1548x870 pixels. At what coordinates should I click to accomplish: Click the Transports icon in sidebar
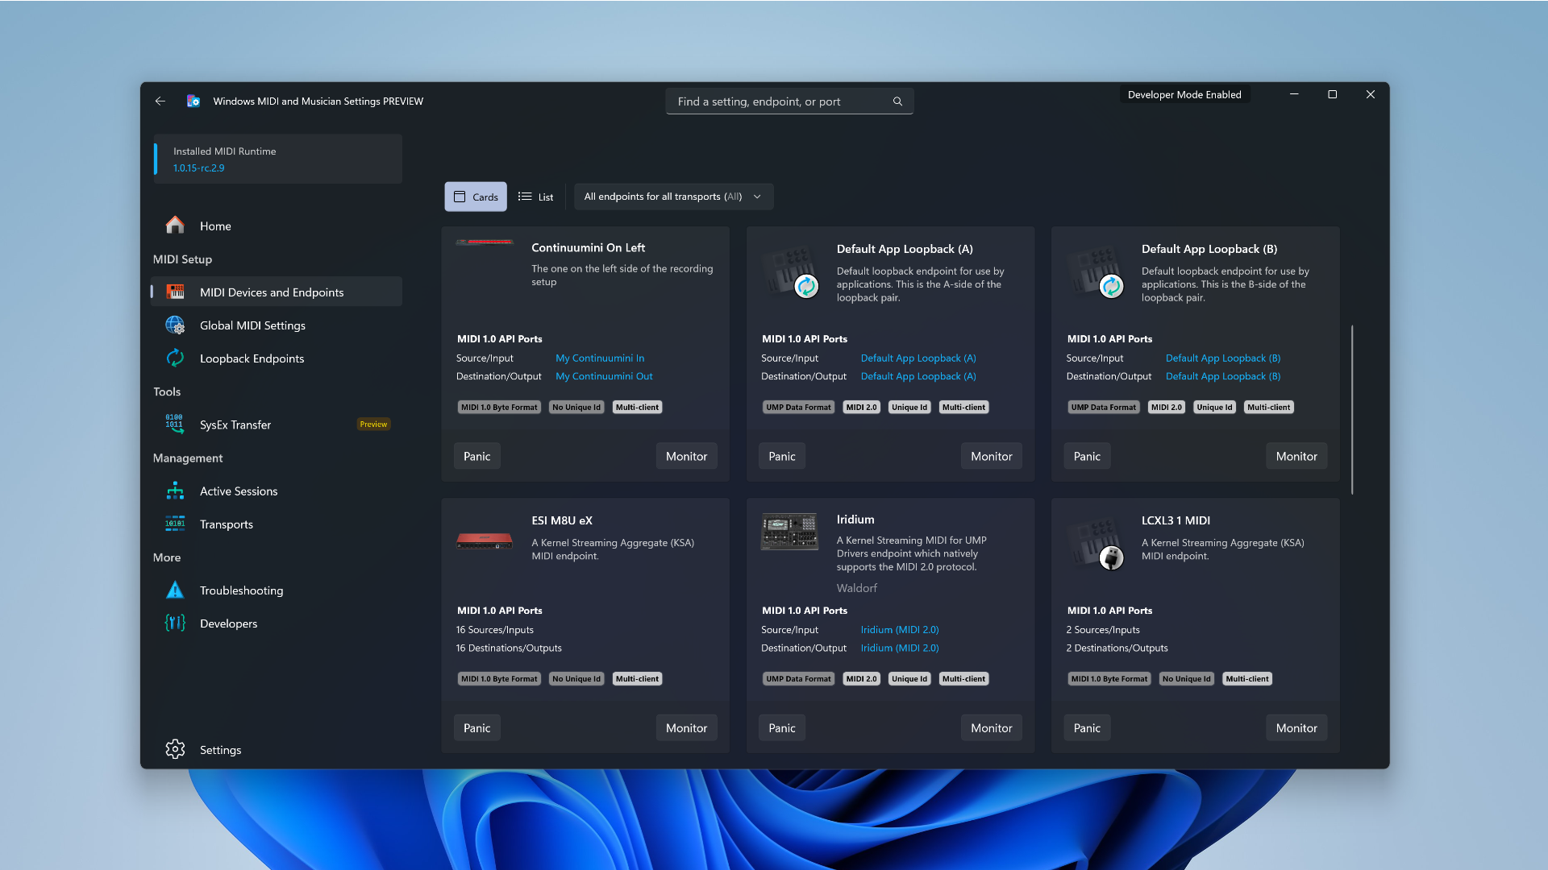click(x=175, y=524)
